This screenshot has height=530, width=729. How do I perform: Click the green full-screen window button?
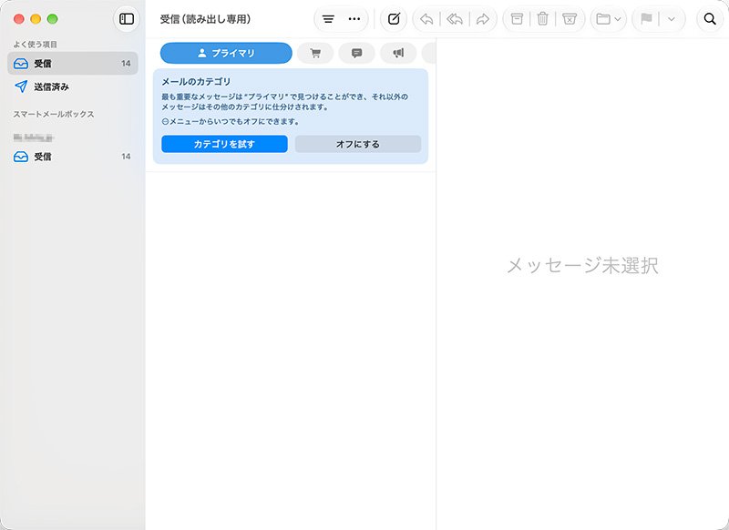pos(53,19)
